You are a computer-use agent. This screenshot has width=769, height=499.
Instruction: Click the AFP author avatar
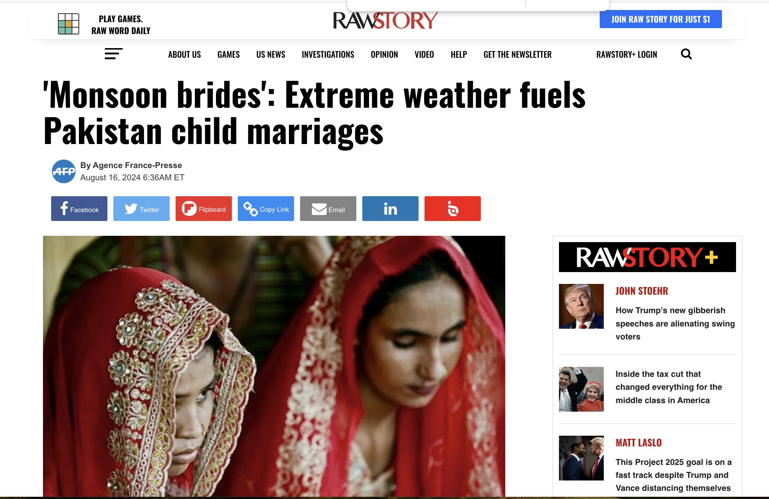tap(64, 171)
